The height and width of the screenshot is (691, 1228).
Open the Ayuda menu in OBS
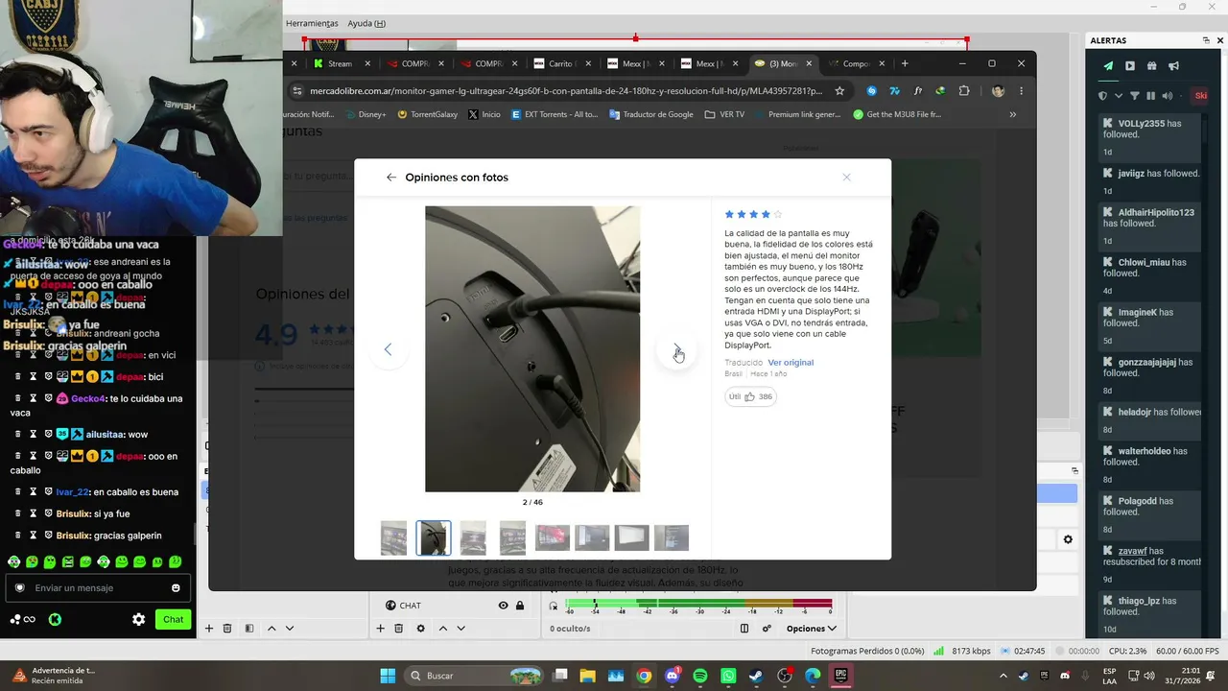pyautogui.click(x=366, y=23)
